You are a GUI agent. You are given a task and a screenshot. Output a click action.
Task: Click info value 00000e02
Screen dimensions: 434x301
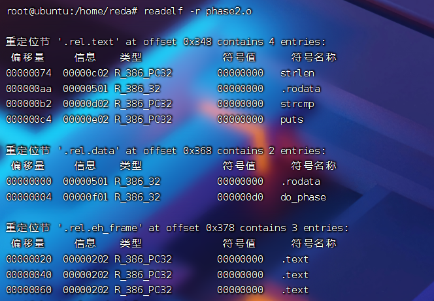click(x=86, y=119)
